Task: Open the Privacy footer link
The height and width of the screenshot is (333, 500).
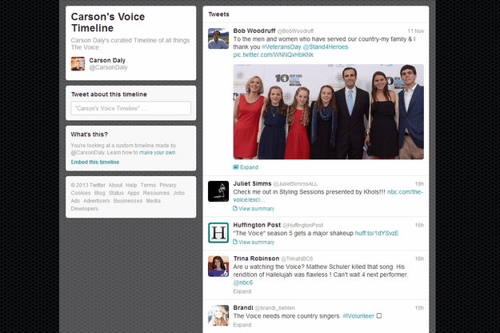Action: 168,185
